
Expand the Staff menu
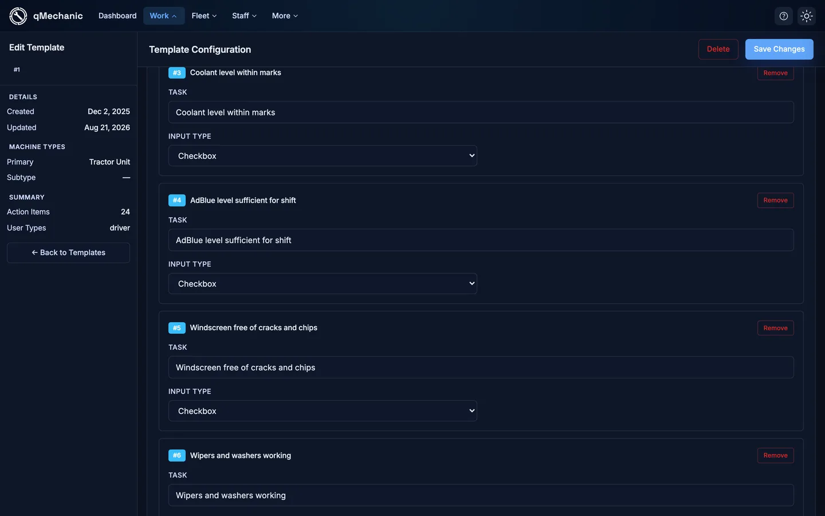[x=244, y=16]
